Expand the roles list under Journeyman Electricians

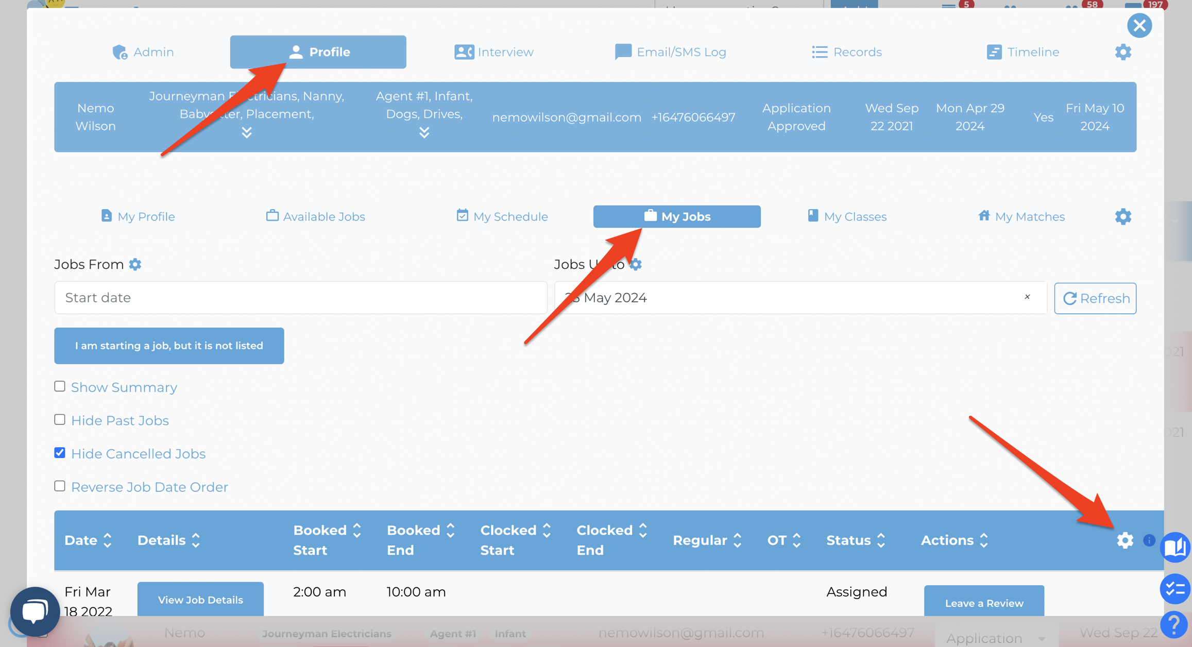tap(247, 132)
